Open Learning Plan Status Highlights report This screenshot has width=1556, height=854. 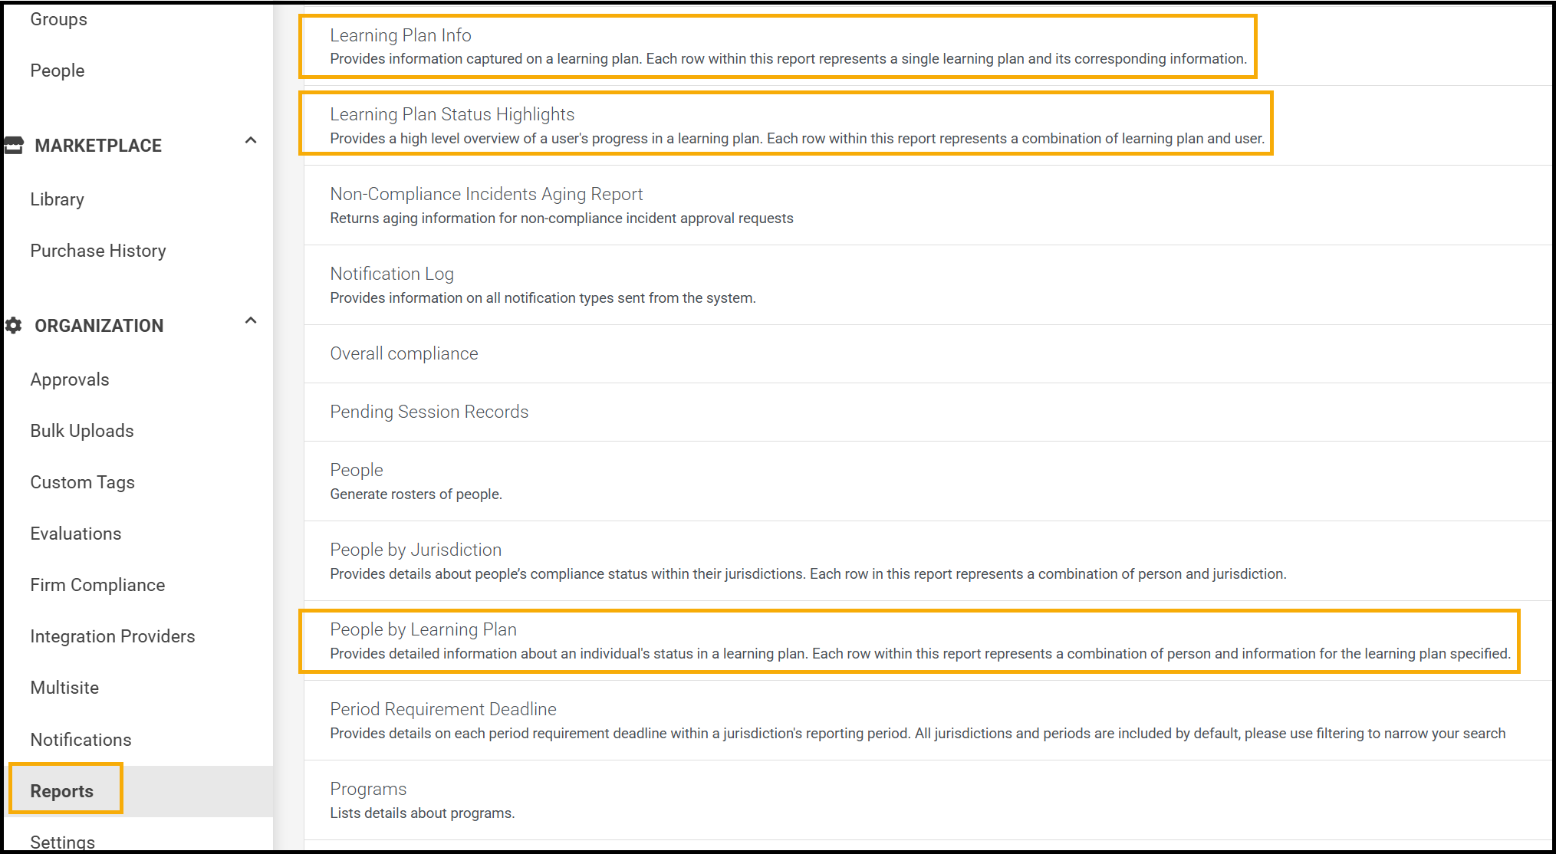(452, 114)
